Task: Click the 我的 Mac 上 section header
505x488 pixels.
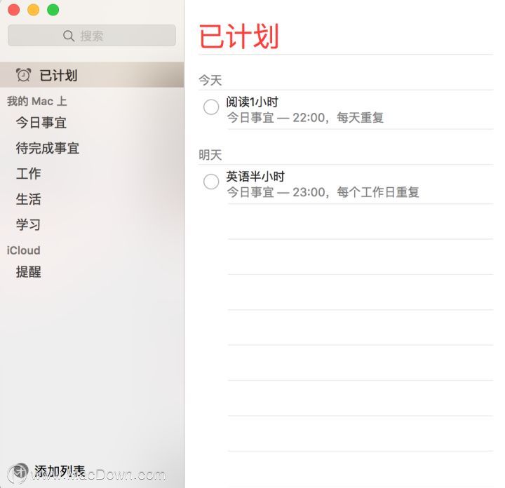Action: pos(37,101)
